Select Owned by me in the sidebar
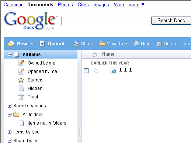191x143 pixels. [41, 63]
